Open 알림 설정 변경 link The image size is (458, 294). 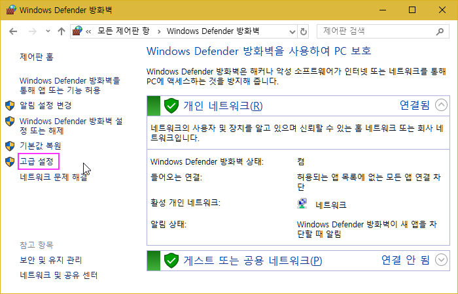(x=46, y=105)
